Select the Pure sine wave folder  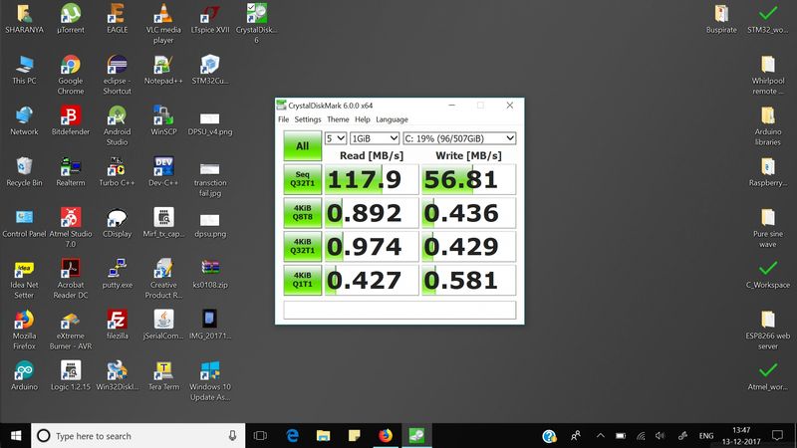[x=767, y=228]
